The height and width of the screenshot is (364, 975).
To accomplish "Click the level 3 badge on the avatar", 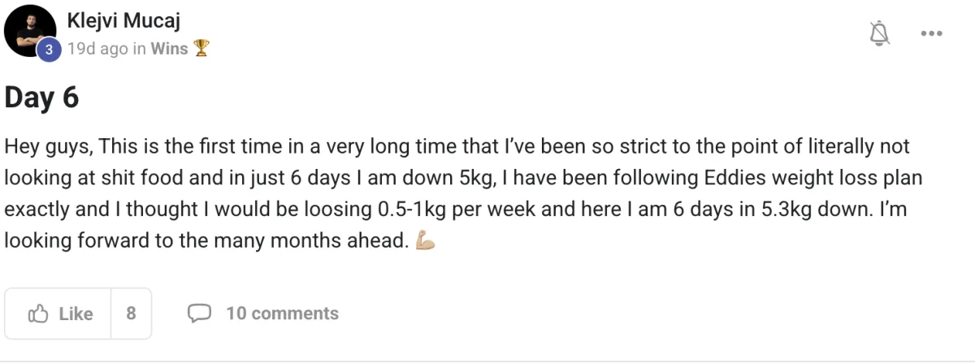I will click(x=49, y=50).
